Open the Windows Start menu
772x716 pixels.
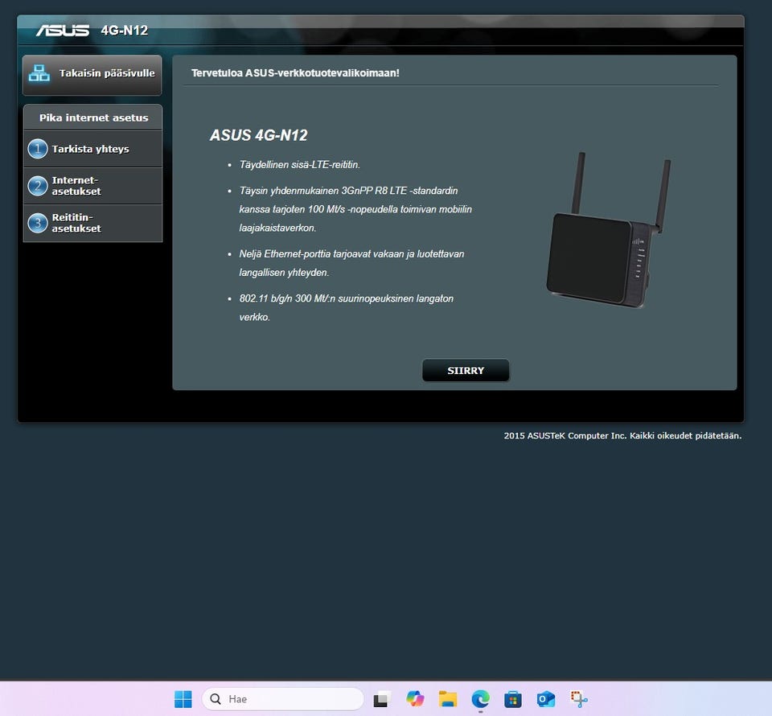click(x=183, y=699)
